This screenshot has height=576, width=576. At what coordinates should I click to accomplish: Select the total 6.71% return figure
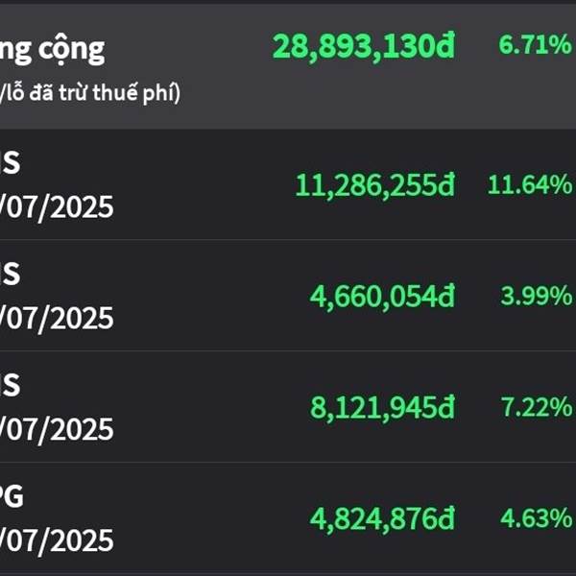click(x=536, y=44)
